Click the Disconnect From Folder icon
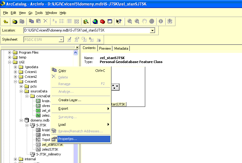The image size is (242, 163). (x=22, y=22)
